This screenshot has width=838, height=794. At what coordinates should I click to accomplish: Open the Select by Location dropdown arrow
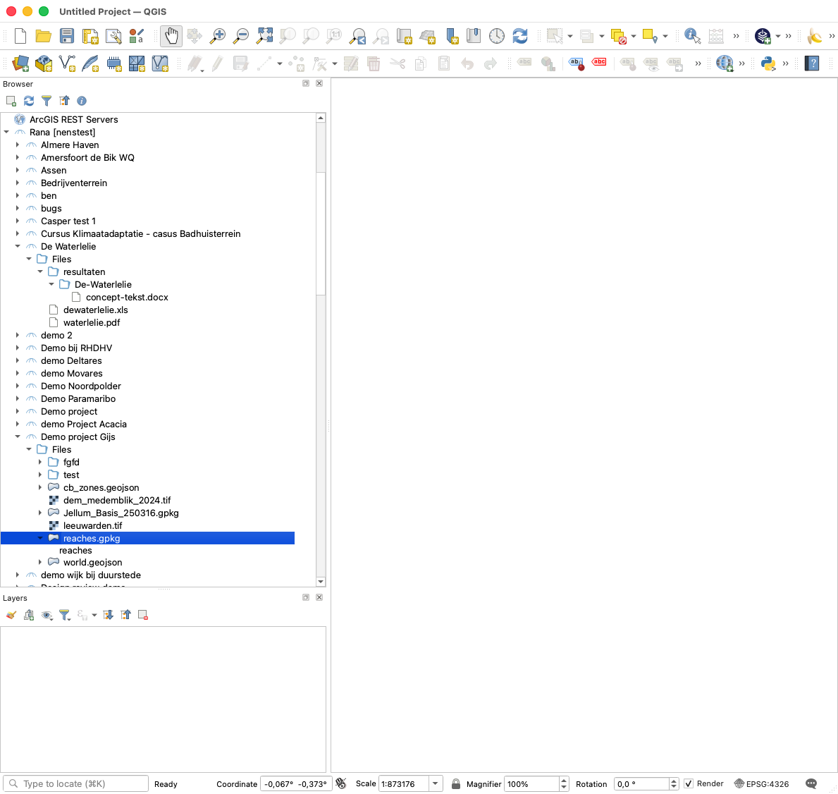(x=665, y=37)
